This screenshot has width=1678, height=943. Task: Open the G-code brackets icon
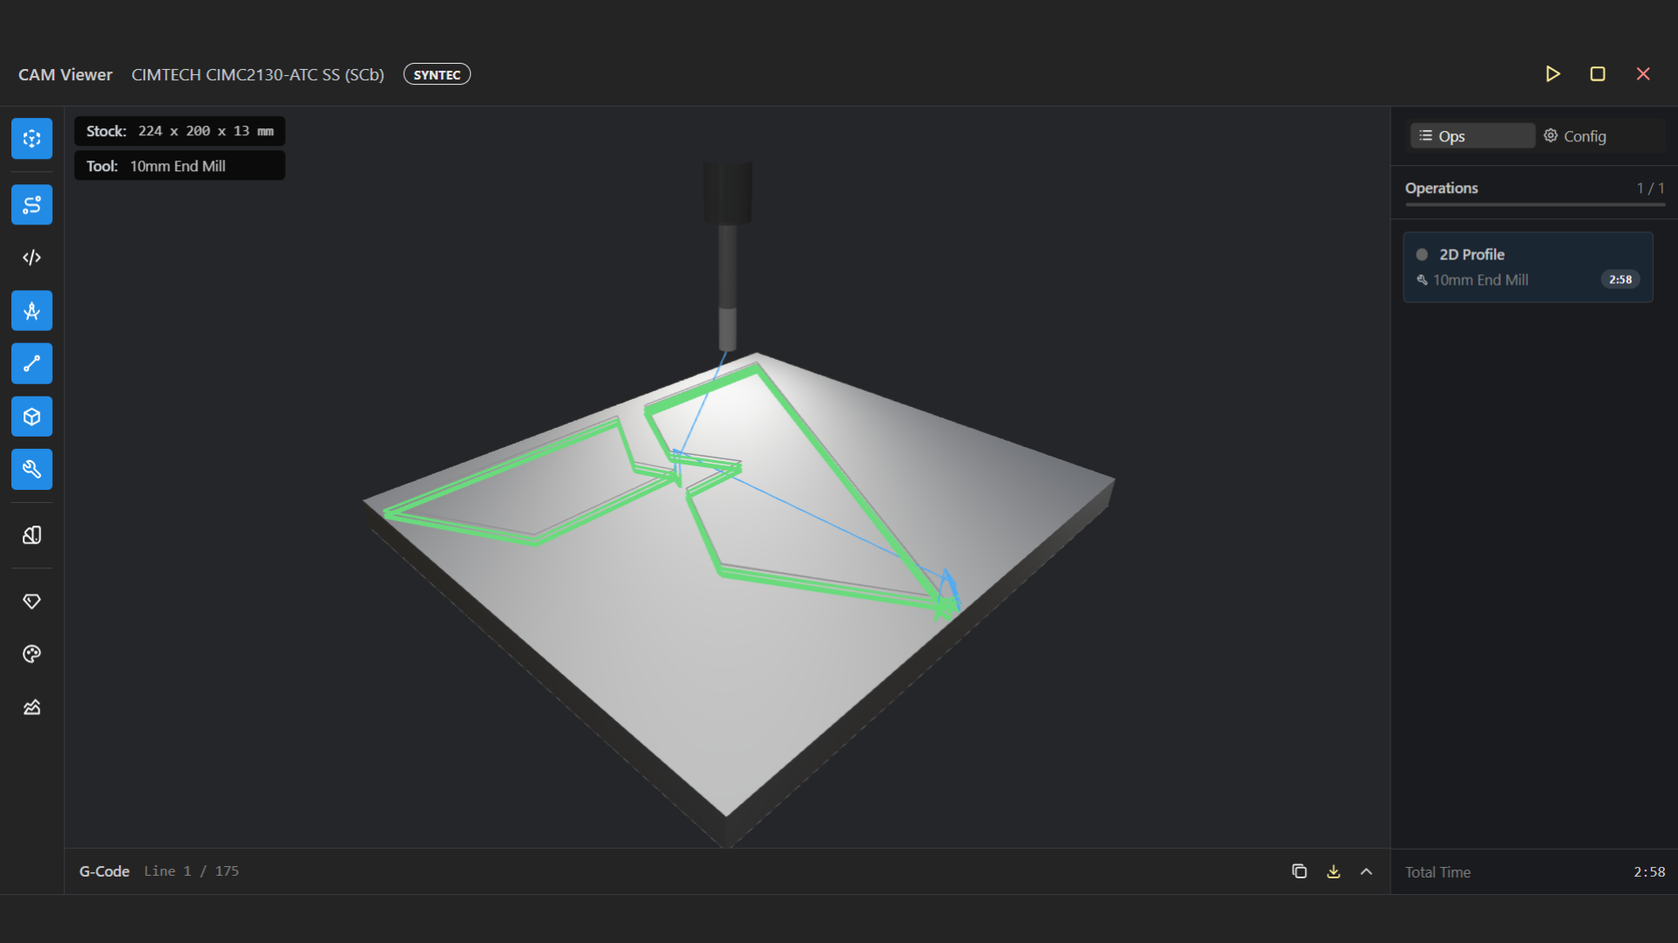coord(31,258)
